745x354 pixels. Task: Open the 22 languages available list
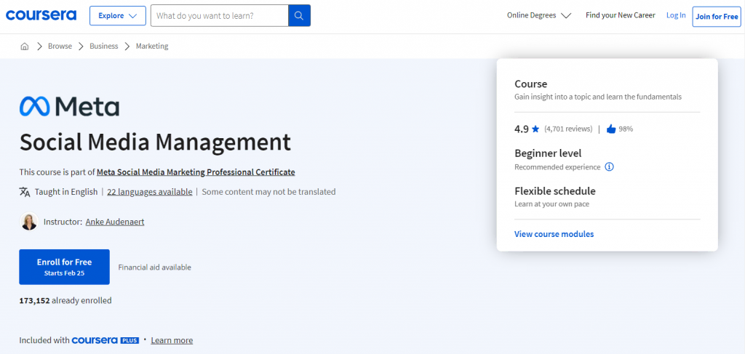coord(150,192)
